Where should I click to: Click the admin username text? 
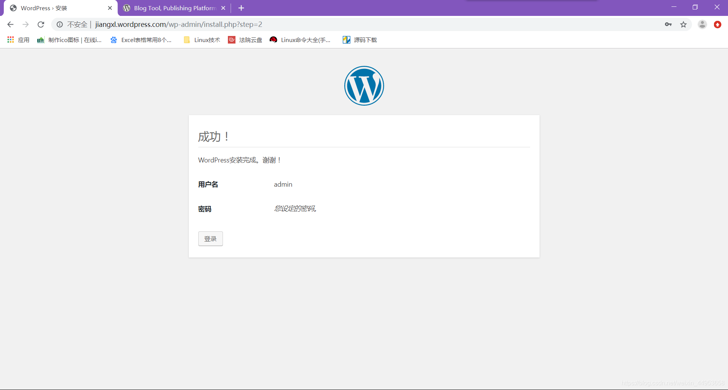point(283,184)
